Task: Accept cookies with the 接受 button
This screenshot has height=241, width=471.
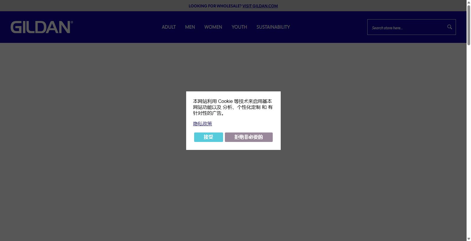Action: pyautogui.click(x=209, y=137)
